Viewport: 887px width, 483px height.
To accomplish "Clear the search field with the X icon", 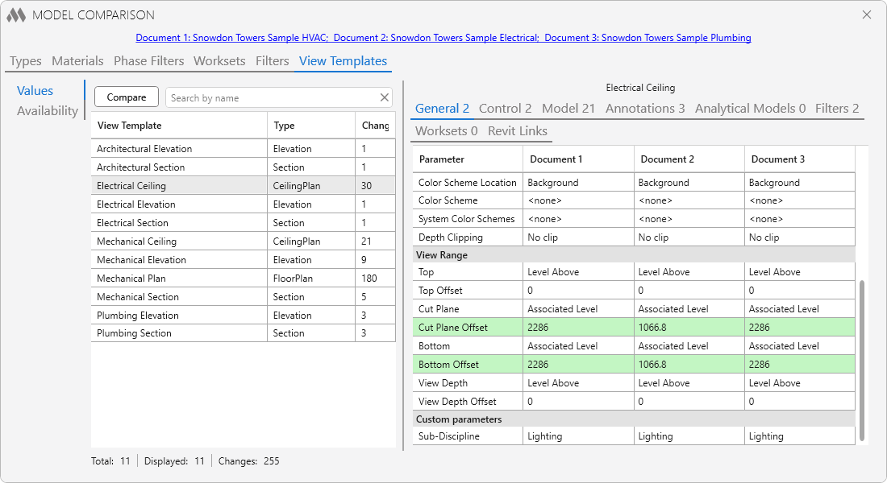I will (384, 97).
